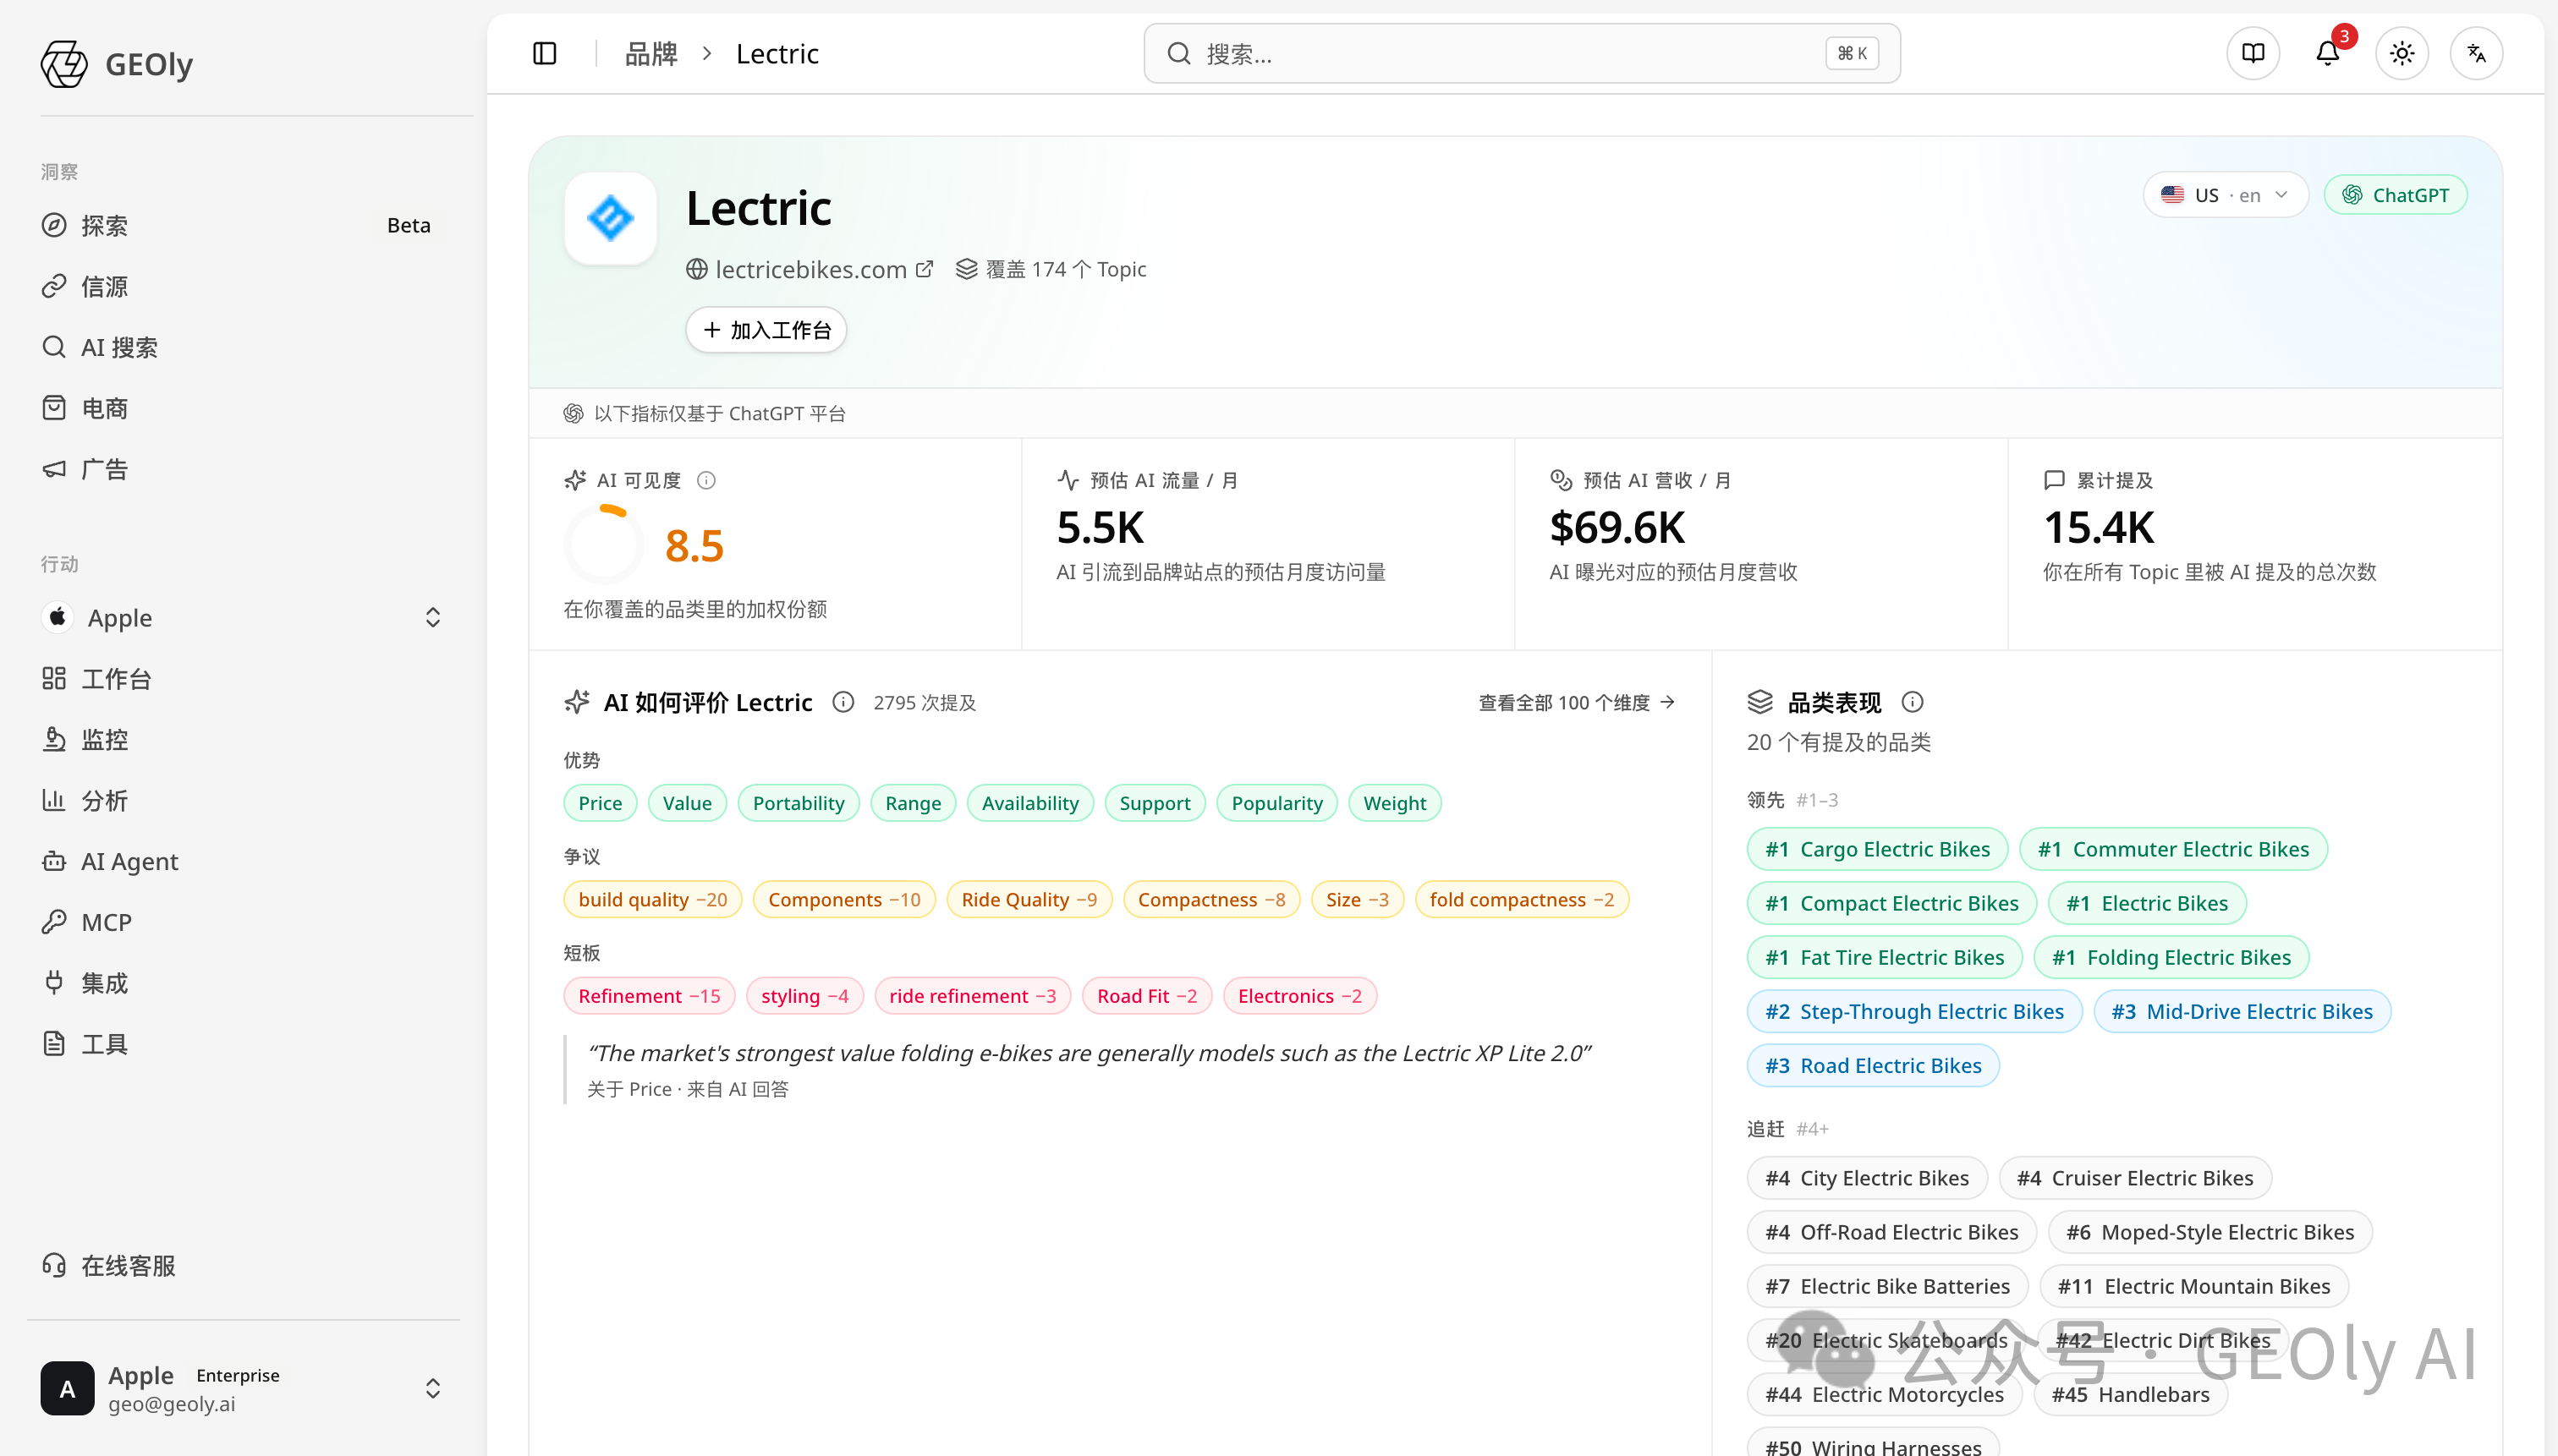This screenshot has width=2558, height=1456.
Task: Click Compactness −8 tag
Action: 1211,899
